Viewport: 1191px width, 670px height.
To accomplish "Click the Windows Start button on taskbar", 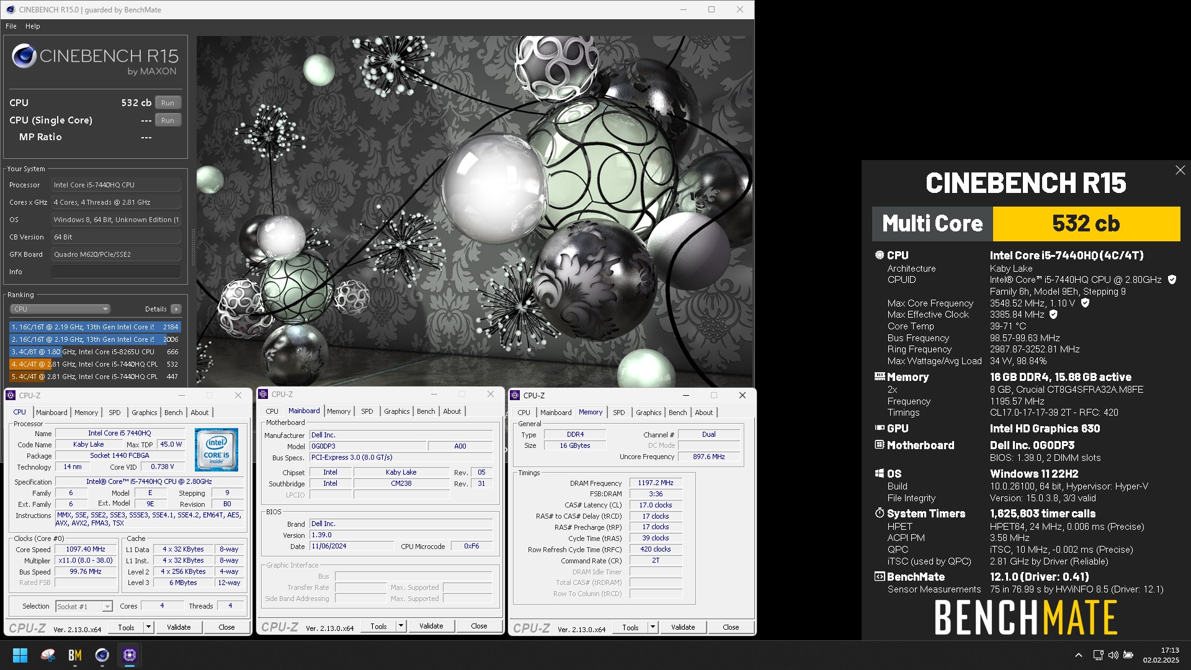I will (20, 655).
